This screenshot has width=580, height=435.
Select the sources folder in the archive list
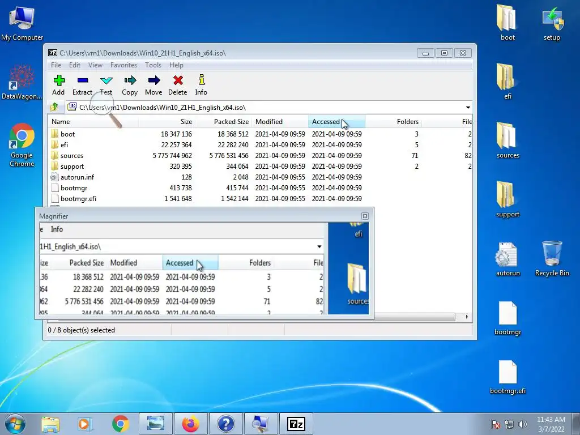point(71,156)
